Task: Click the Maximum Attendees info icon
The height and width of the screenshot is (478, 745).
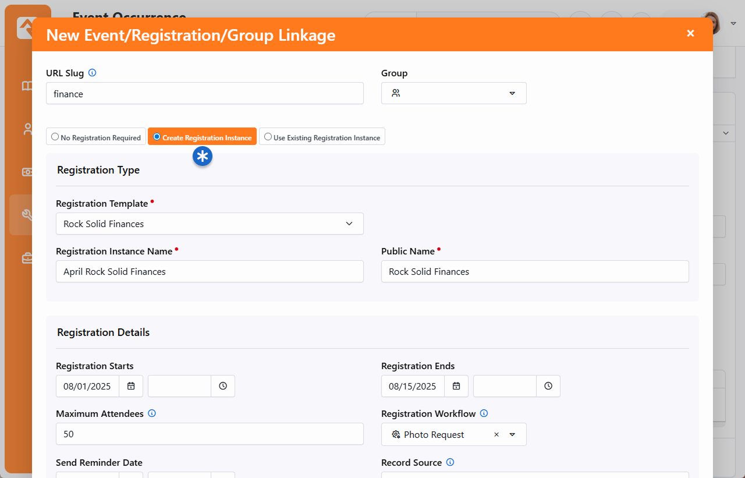Action: [152, 413]
